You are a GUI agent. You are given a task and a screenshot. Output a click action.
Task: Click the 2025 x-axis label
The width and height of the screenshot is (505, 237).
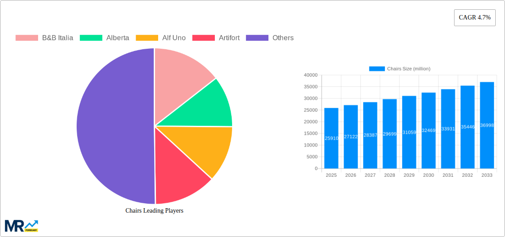click(x=331, y=175)
